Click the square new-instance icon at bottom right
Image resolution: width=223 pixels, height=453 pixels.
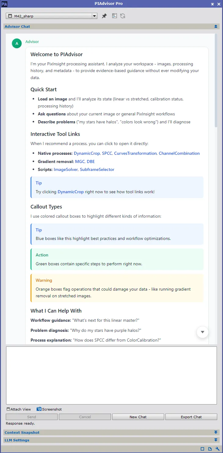pos(203,449)
